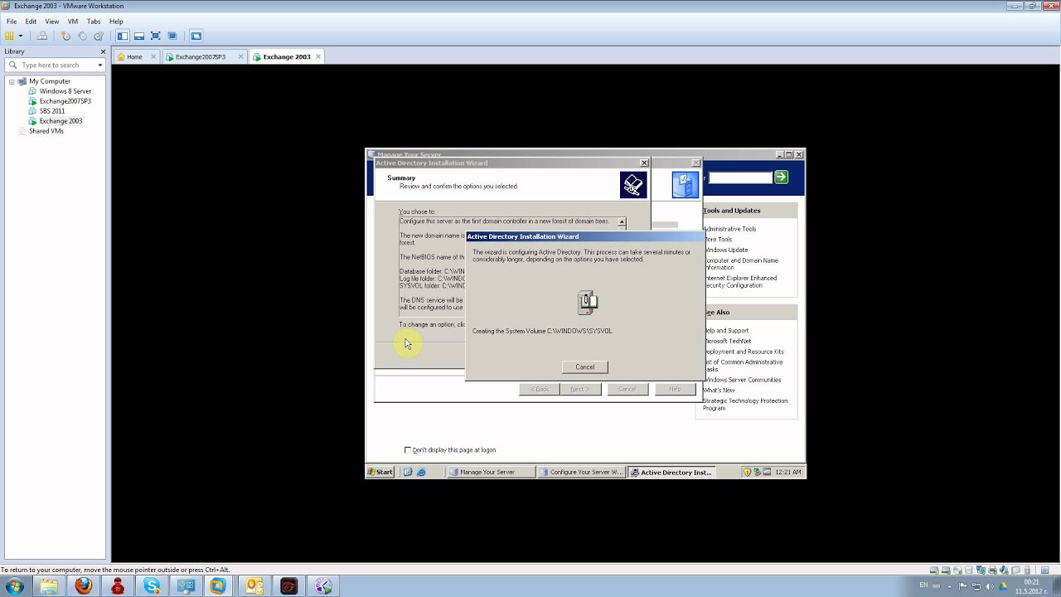The image size is (1061, 597).
Task: Click the guest Start button
Action: 381,472
